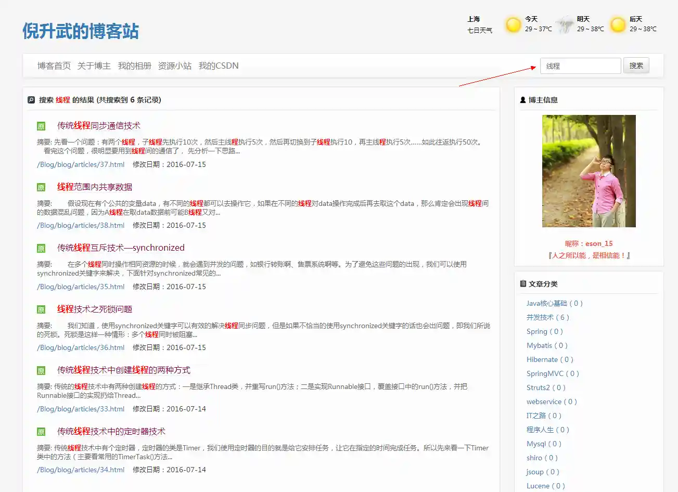The image size is (678, 492).
Task: Click inside the search input showing 线程
Action: (x=580, y=66)
